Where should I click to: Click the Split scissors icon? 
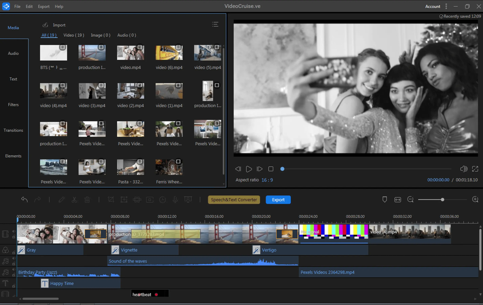[x=75, y=200]
